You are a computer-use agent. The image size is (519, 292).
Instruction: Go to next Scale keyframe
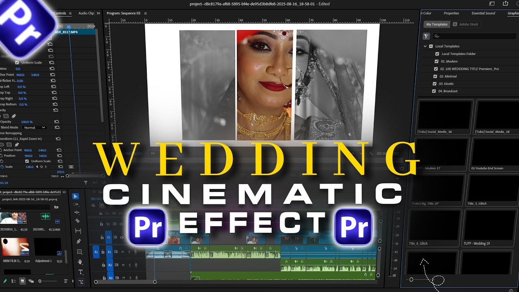point(46,167)
